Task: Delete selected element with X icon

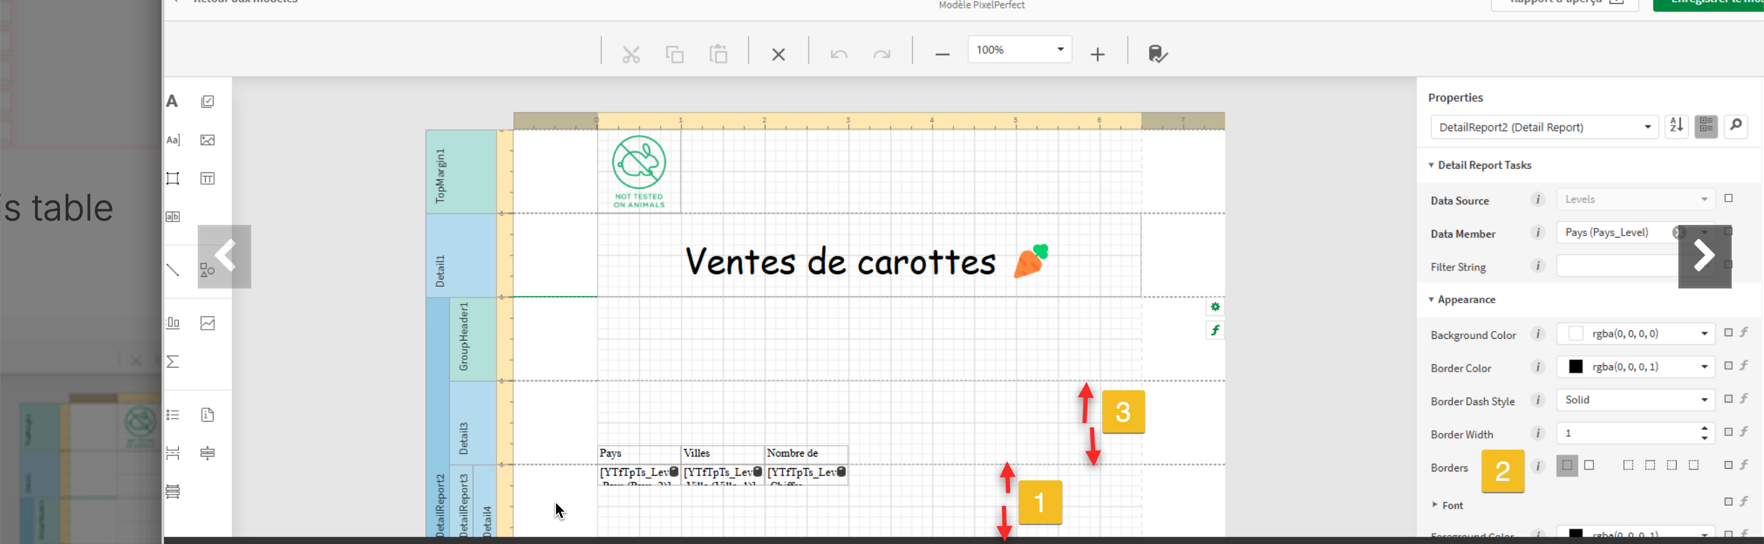Action: click(x=779, y=54)
